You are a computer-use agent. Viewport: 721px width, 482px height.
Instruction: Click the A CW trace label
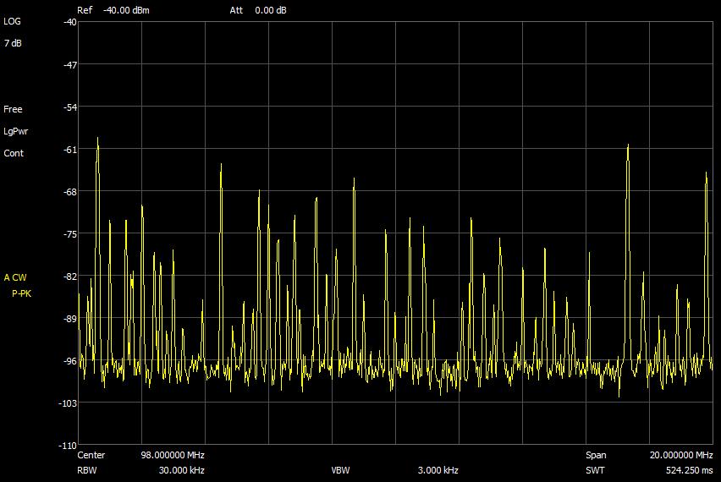(x=15, y=277)
